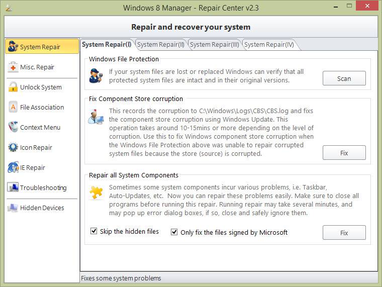382x287 pixels.
Task: Click the 'Sometimes some system components' description
Action: point(234,200)
